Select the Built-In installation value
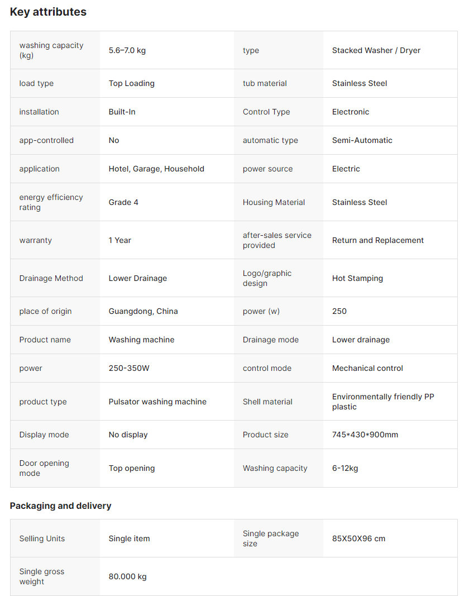This screenshot has height=596, width=464. [x=122, y=112]
